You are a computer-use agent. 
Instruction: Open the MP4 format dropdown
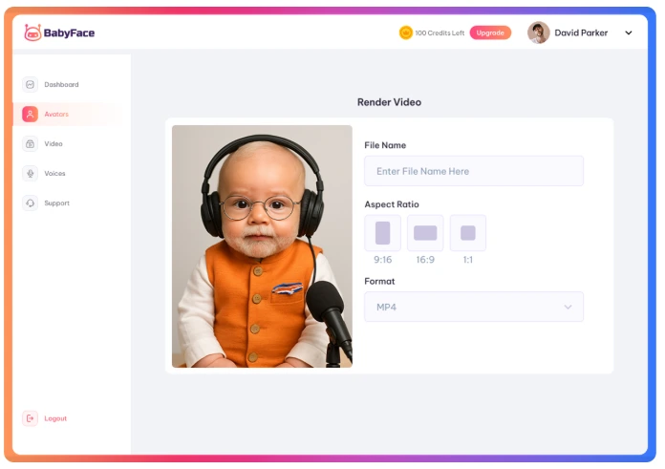point(474,307)
